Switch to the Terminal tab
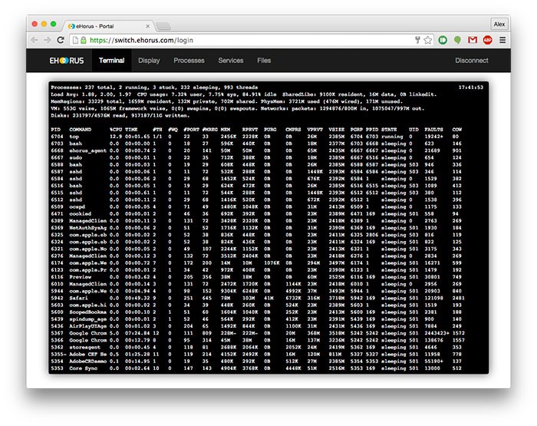Image resolution: width=537 pixels, height=426 pixels. point(112,61)
